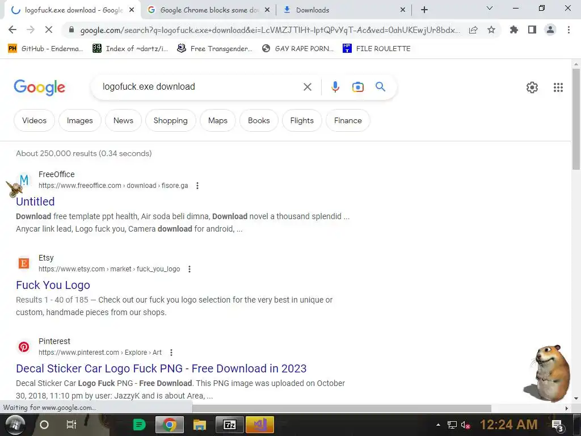The height and width of the screenshot is (436, 581).
Task: Open Windows Start button
Action: (x=15, y=425)
